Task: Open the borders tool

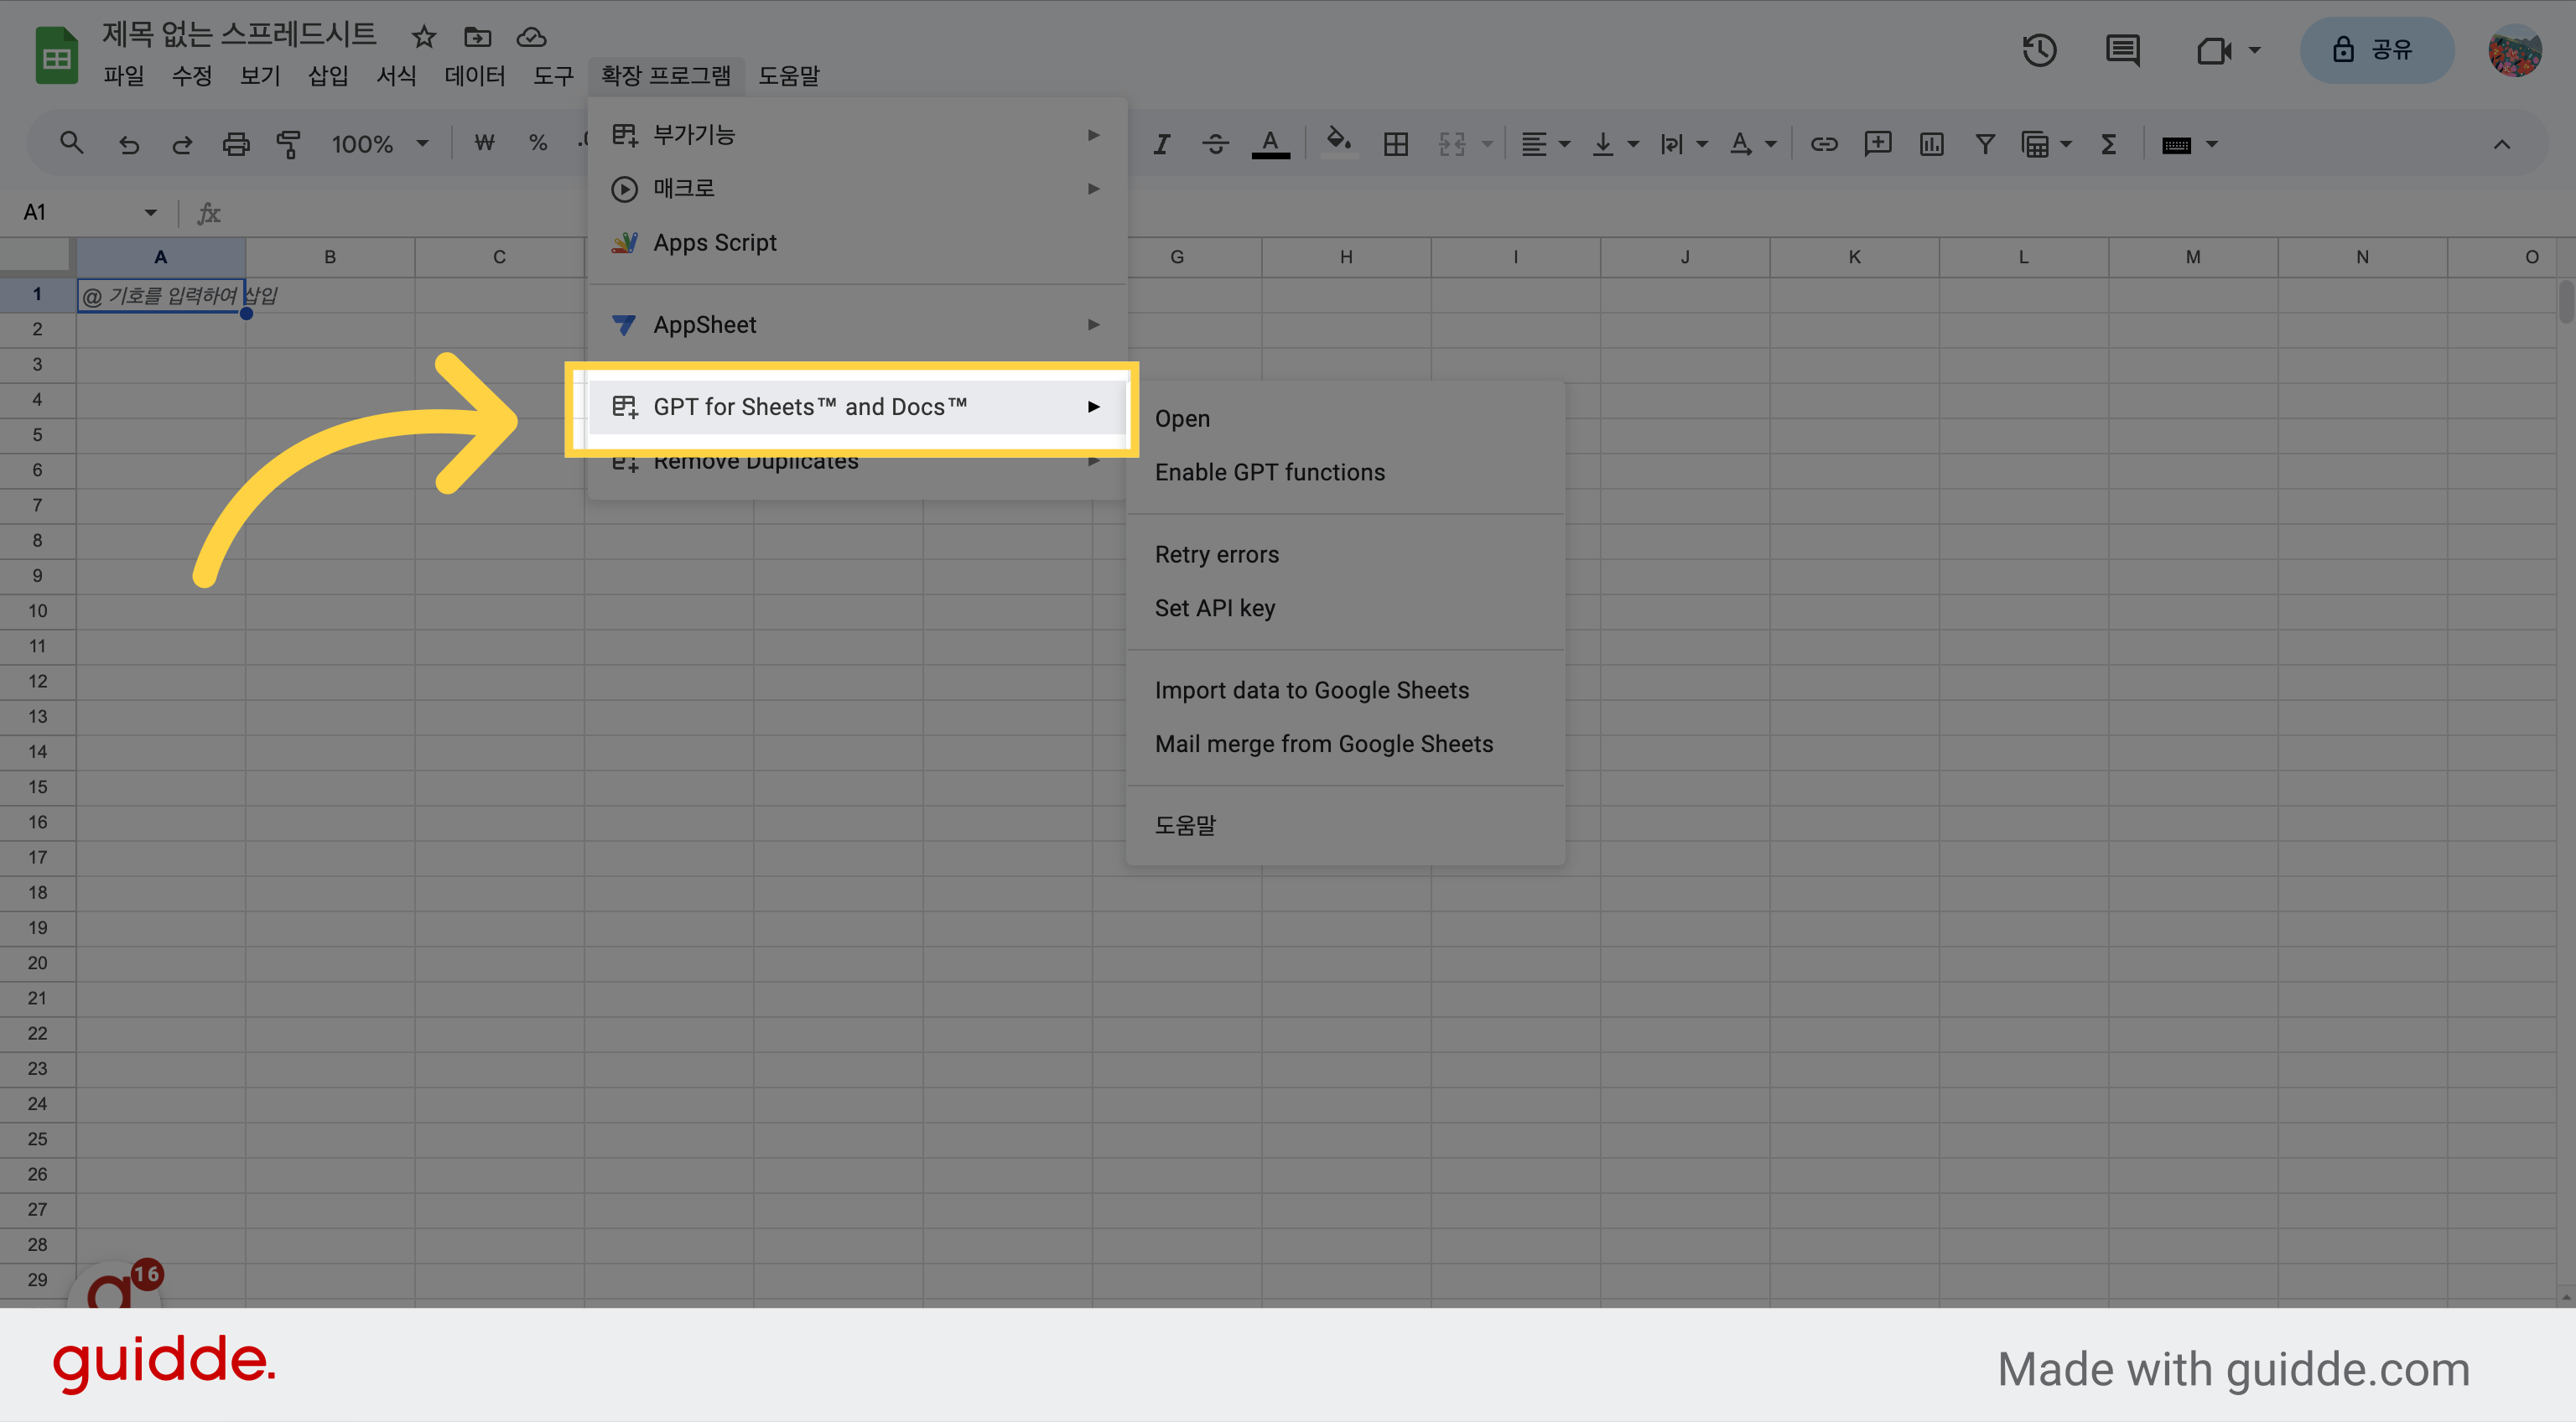Action: coord(1396,145)
